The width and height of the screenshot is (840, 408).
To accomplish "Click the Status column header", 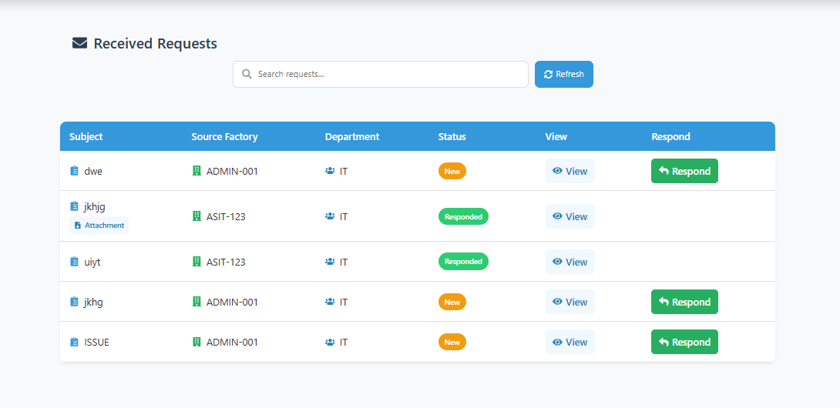I will point(452,136).
